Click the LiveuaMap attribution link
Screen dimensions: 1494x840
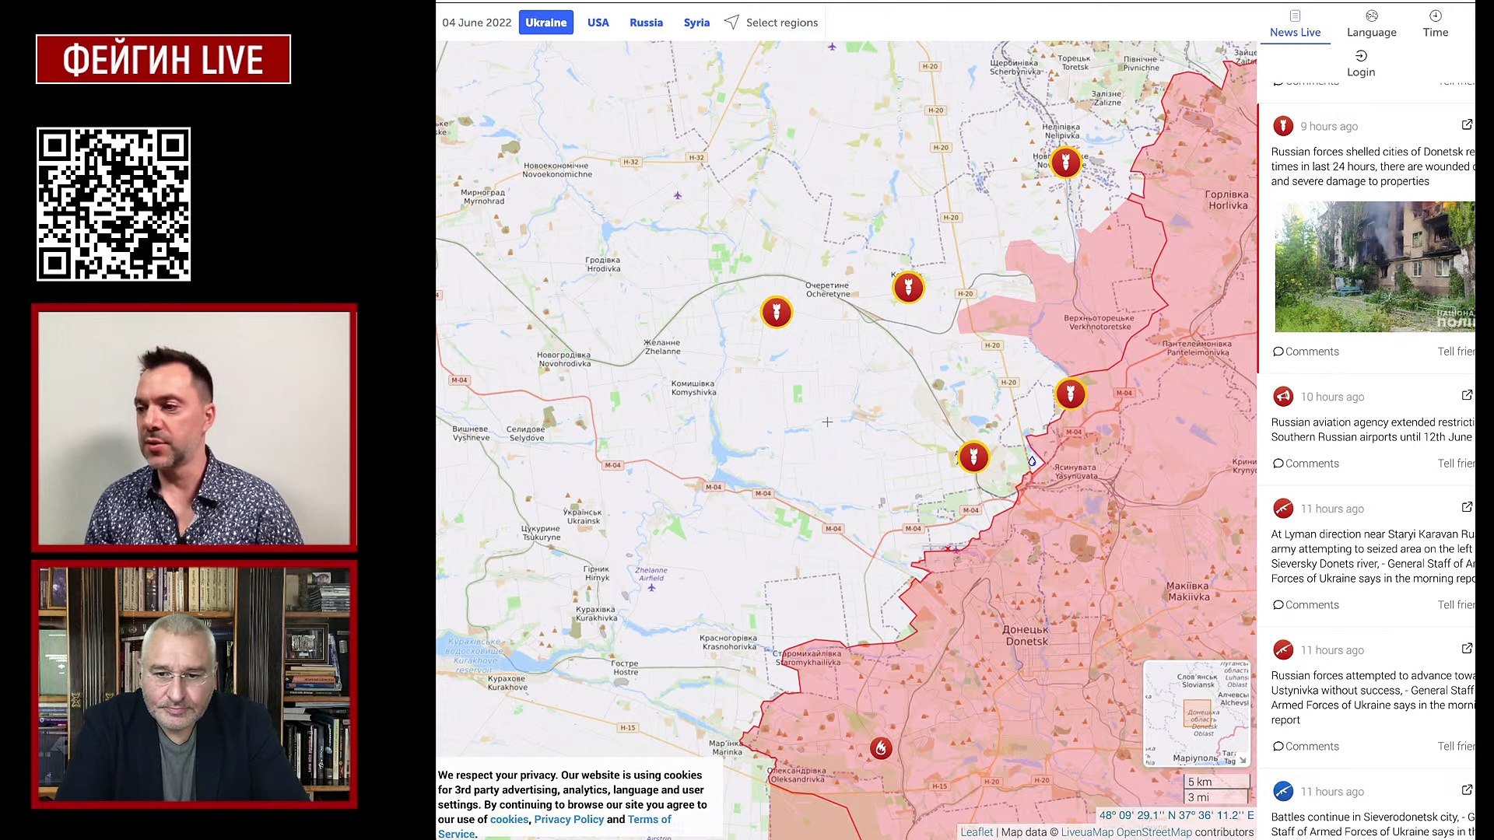tap(1087, 831)
